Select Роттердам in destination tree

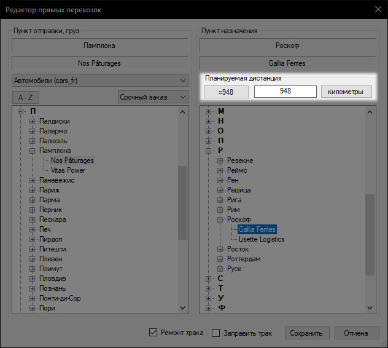coord(244,259)
